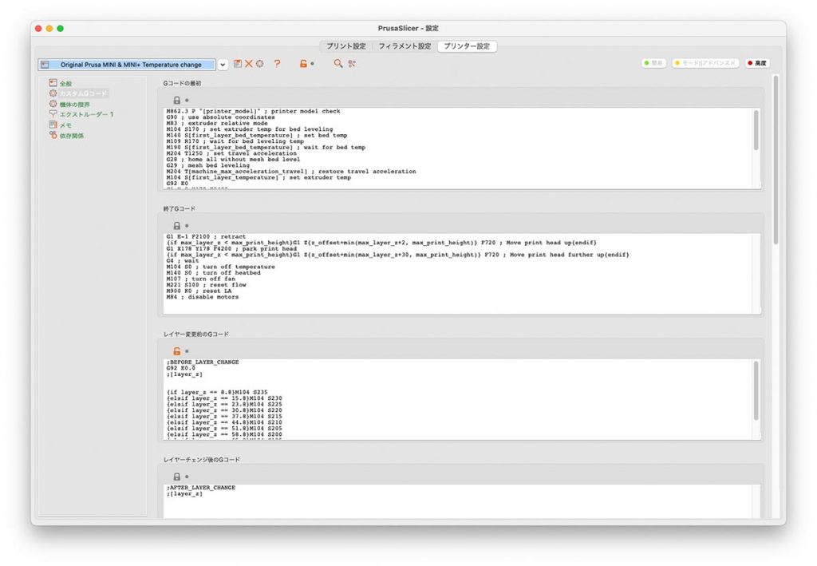The image size is (817, 566).
Task: Click line '{elsif layer_z == 58.8}M104 S200'
Action: click(224, 434)
